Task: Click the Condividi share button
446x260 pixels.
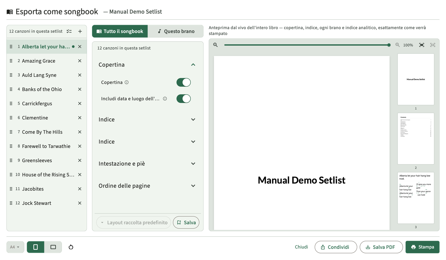Action: (336, 247)
